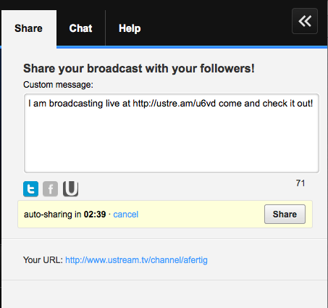
Task: Open the Help tab
Action: pos(130,28)
